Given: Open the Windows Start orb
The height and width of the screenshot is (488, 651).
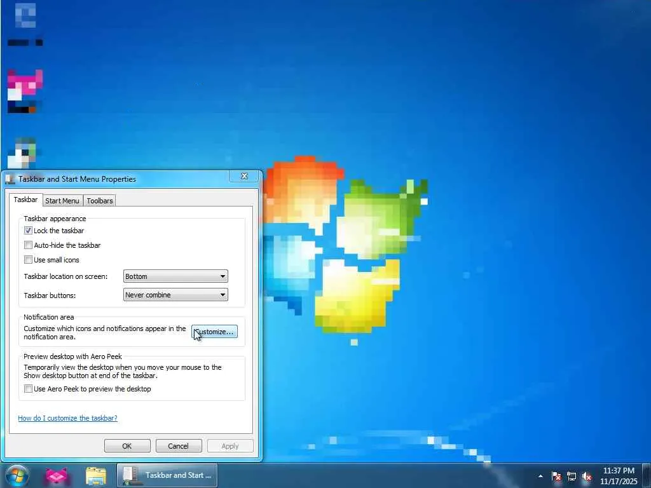Looking at the screenshot, I should [x=17, y=475].
